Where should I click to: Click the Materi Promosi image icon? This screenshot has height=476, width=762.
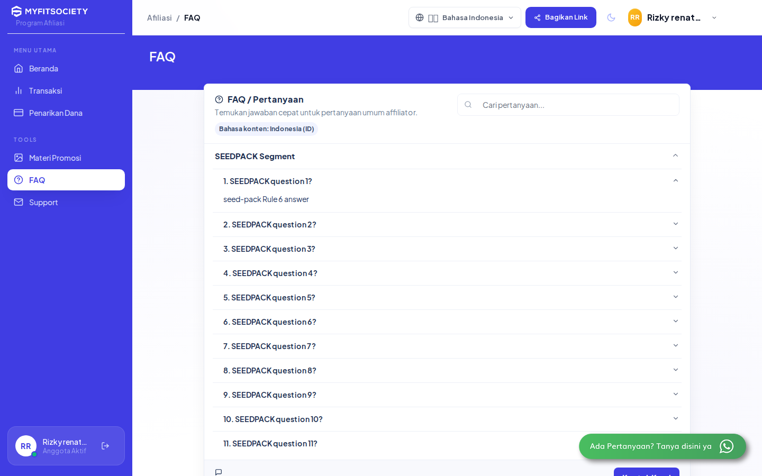pos(19,158)
